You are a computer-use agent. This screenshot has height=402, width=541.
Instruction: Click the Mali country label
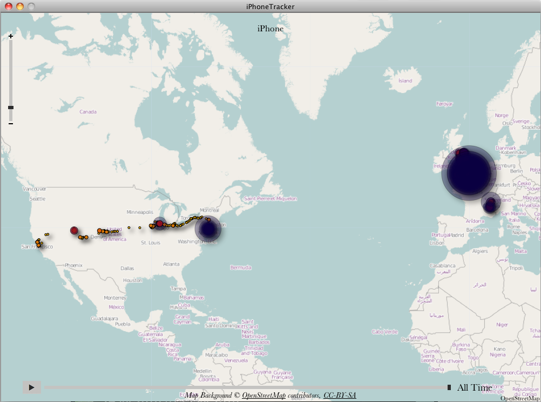coord(461,330)
